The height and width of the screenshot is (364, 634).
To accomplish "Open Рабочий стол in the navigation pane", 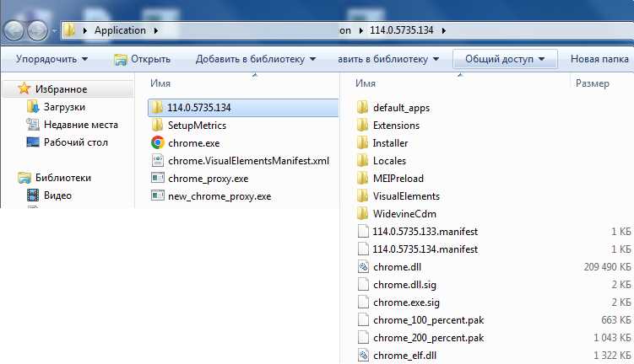I will coord(76,142).
